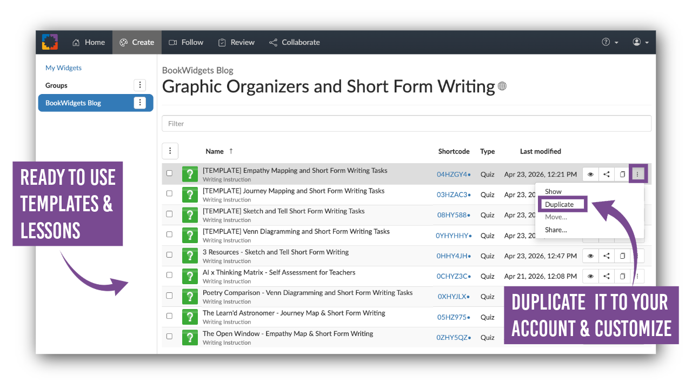Open the BookWidgets Blog group options menu
Image resolution: width=692 pixels, height=389 pixels.
(140, 103)
